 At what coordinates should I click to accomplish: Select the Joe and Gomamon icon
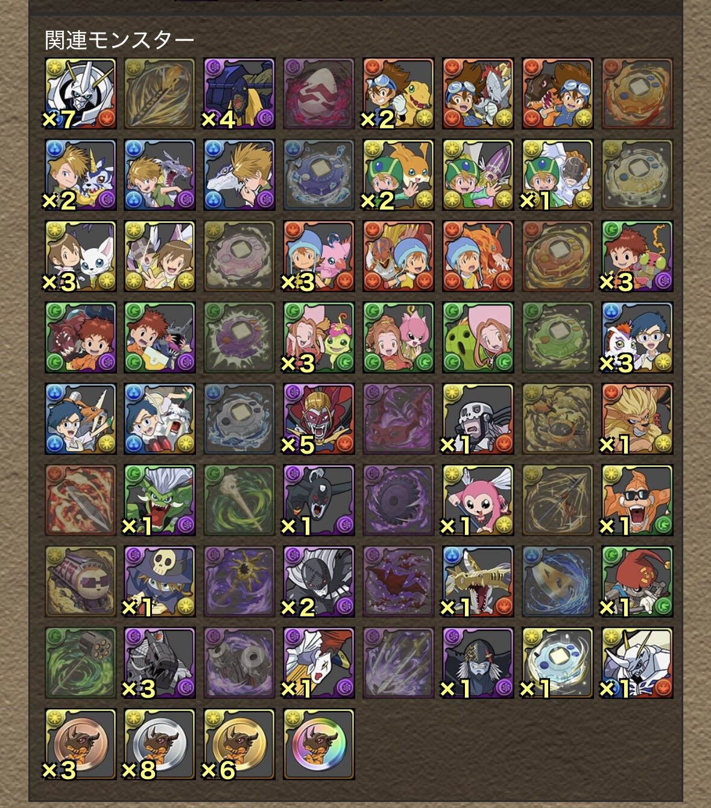pos(637,337)
